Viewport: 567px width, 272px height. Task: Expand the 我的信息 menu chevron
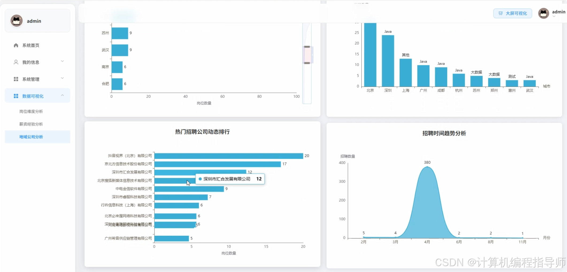click(x=62, y=61)
